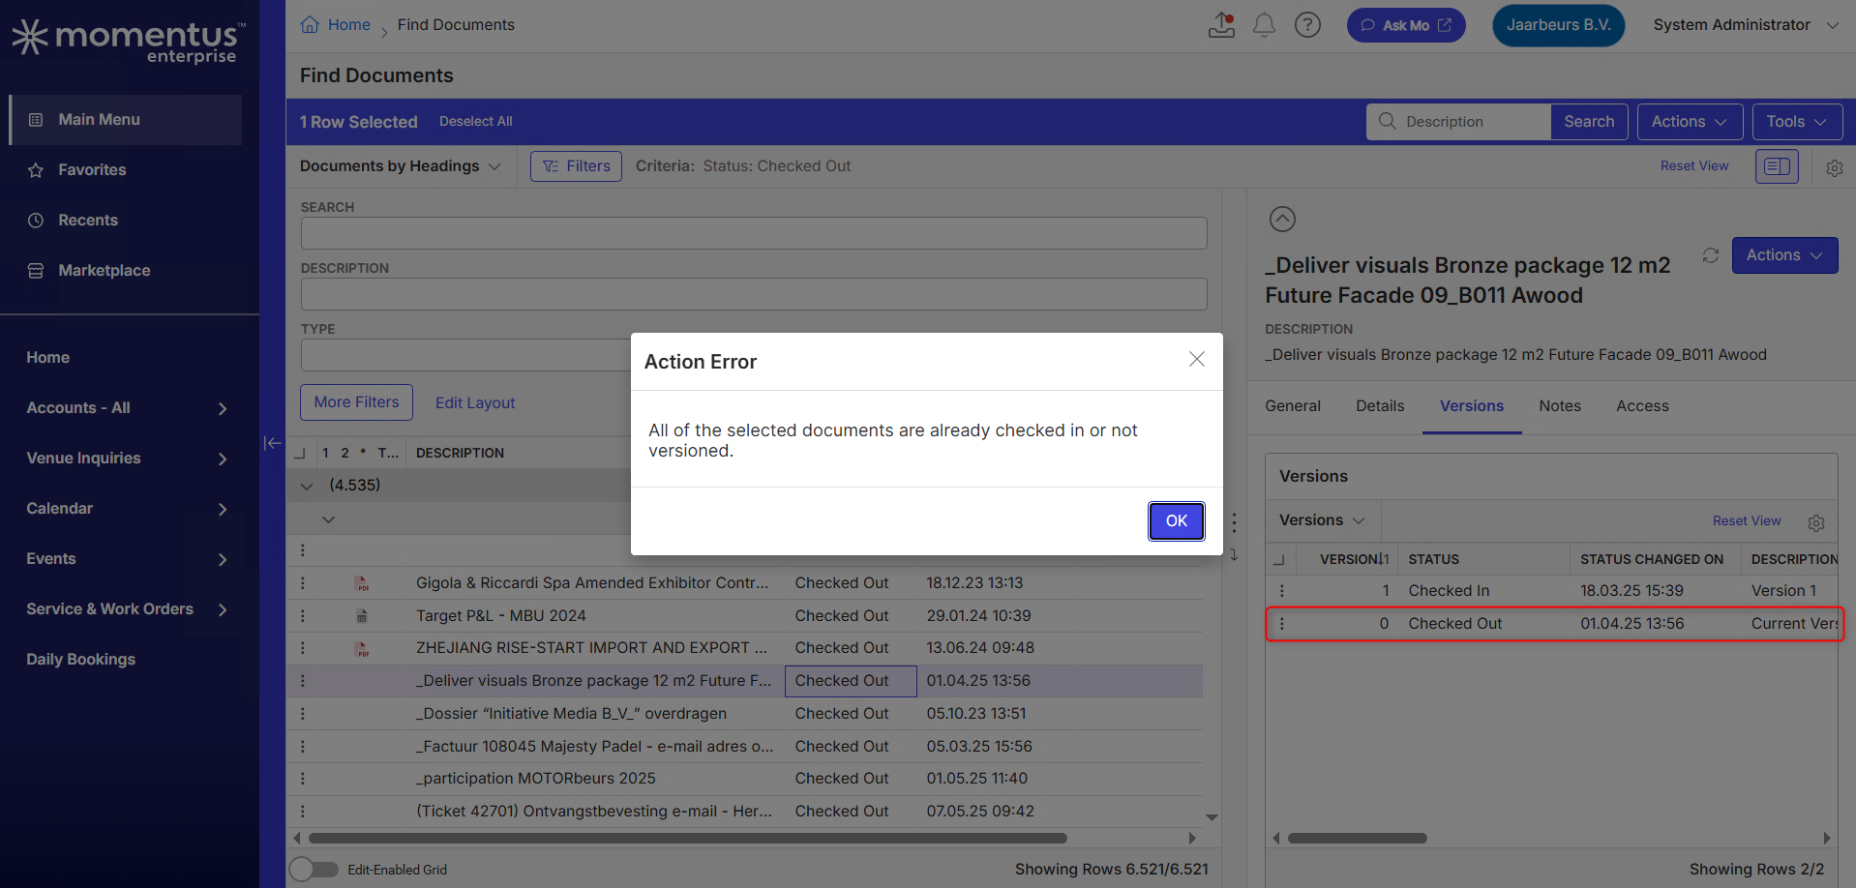Image resolution: width=1856 pixels, height=888 pixels.
Task: Toggle the Edit-Enabled Grid switch
Action: (314, 870)
